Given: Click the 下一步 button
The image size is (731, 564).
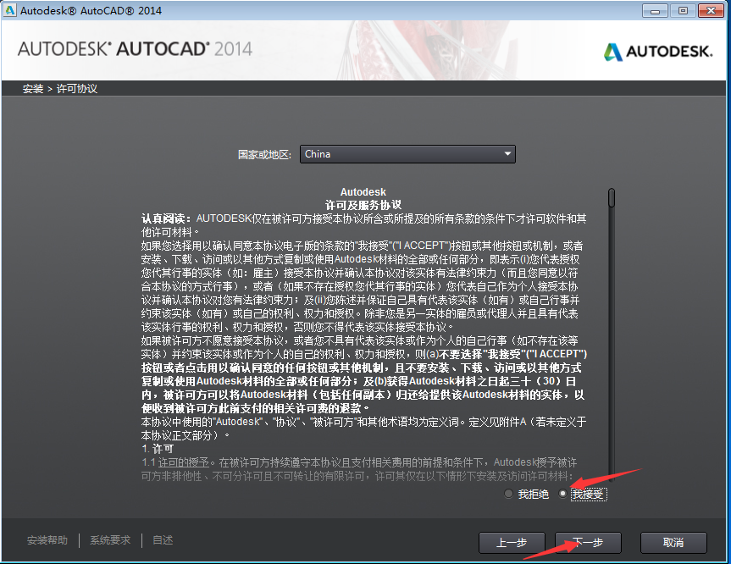Looking at the screenshot, I should 588,543.
